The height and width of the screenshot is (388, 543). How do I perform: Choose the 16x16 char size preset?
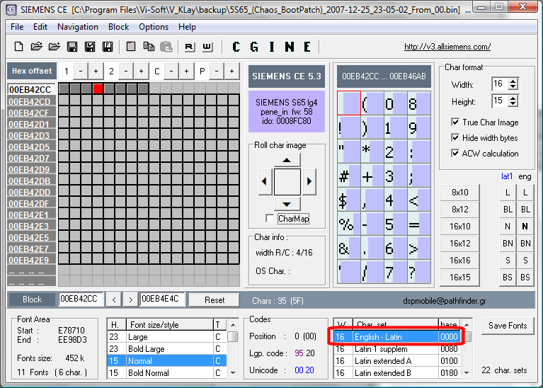point(460,260)
